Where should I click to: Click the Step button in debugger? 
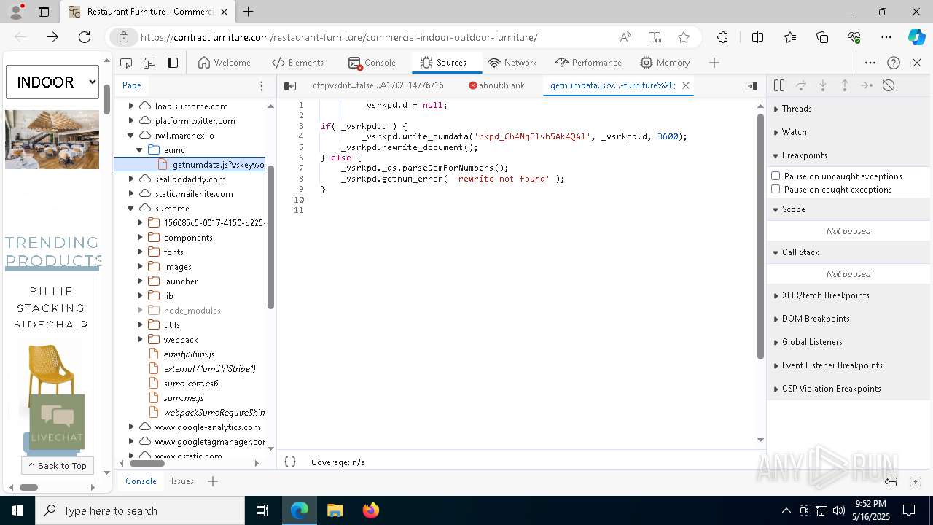(867, 85)
